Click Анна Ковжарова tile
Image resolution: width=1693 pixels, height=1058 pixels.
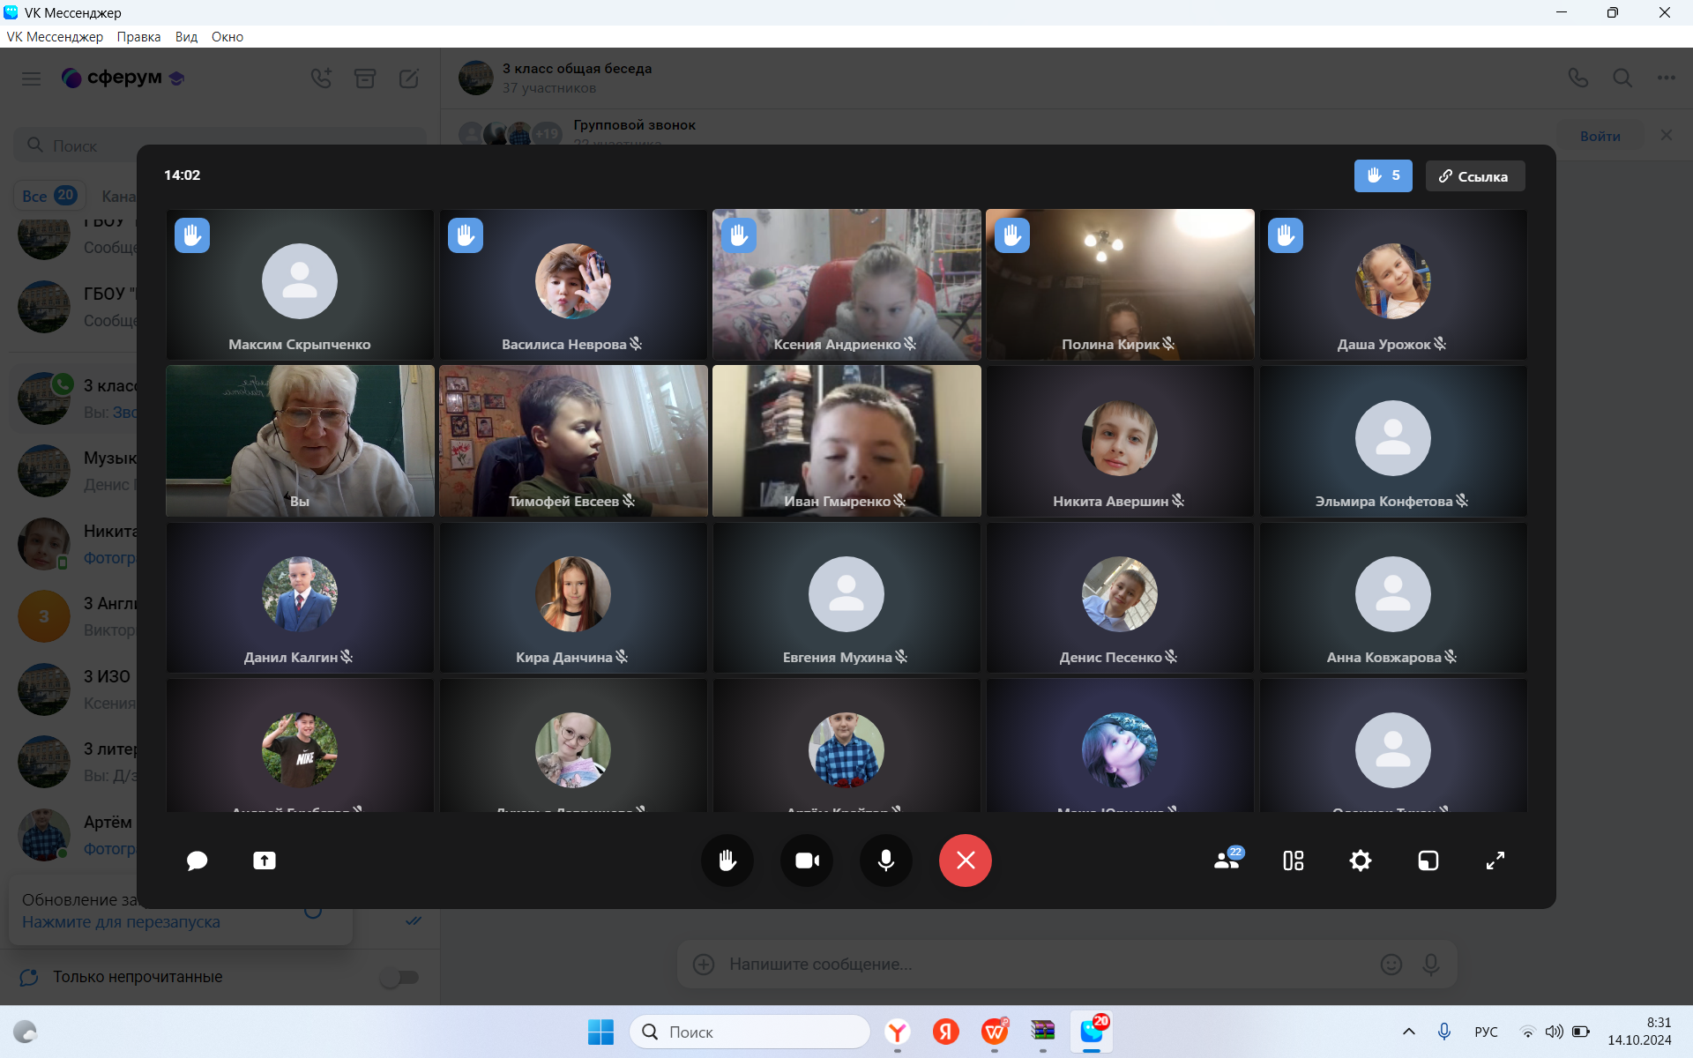[x=1393, y=597]
